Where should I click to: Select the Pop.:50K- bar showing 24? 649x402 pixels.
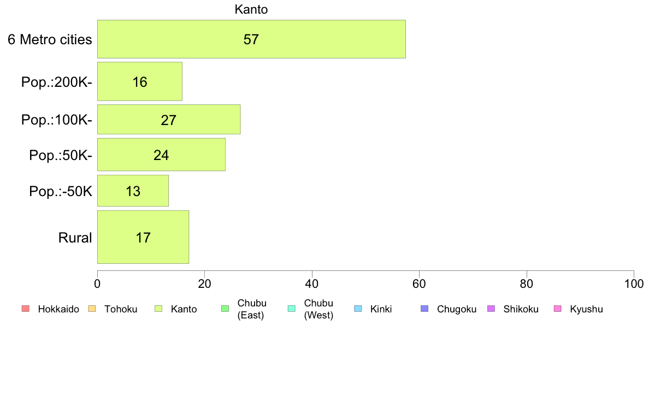click(x=161, y=155)
